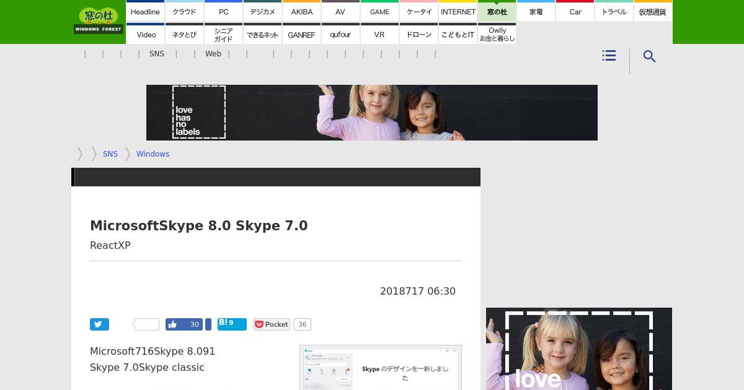Select the article headline about Skype 8.0
This screenshot has width=744, height=390.
coord(199,225)
